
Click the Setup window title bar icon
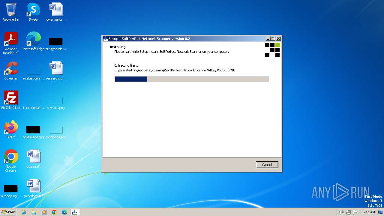coord(105,39)
